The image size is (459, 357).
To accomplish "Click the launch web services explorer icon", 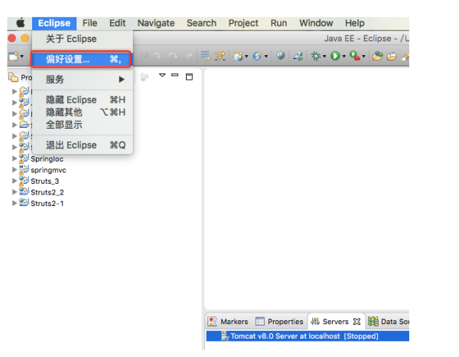I will (298, 56).
